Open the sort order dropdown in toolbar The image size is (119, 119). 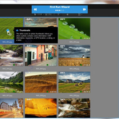pyautogui.click(x=59, y=15)
